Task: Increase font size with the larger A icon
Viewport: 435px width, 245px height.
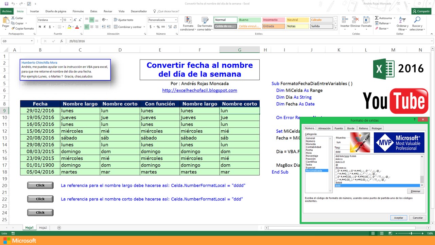Action: [75, 20]
